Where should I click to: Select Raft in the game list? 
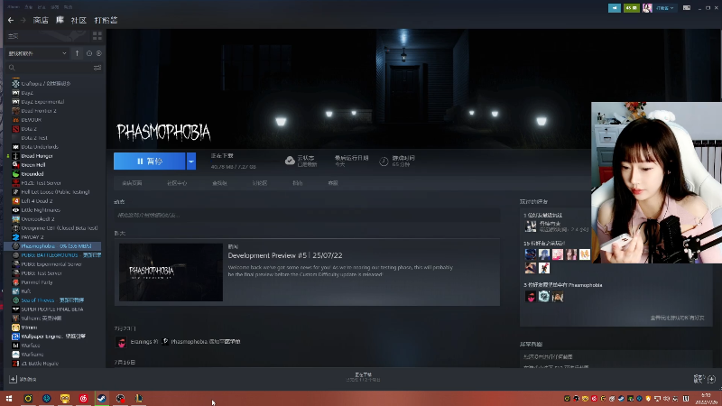tap(26, 291)
